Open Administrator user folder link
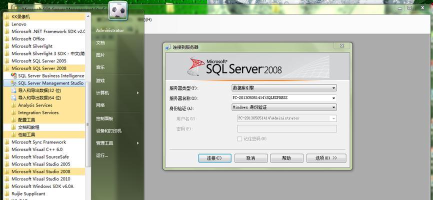The height and width of the screenshot is (200, 433). click(110, 30)
